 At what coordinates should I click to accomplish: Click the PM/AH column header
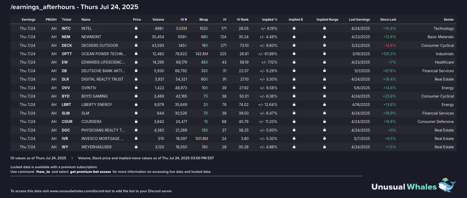[x=51, y=19]
